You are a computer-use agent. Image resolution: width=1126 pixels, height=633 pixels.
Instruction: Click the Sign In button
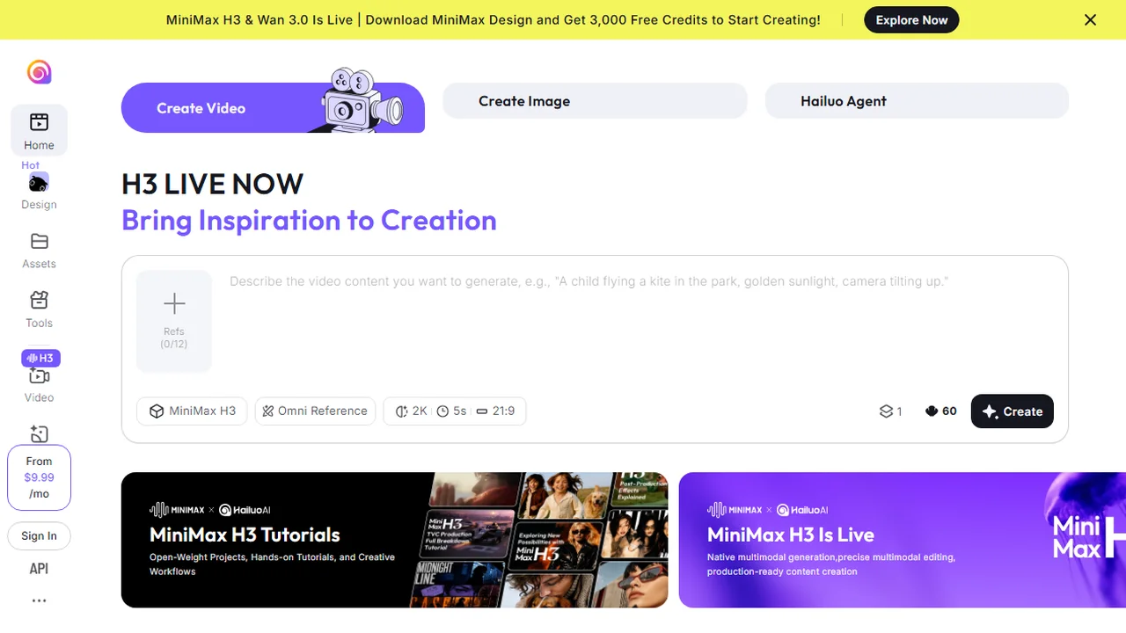click(x=39, y=536)
